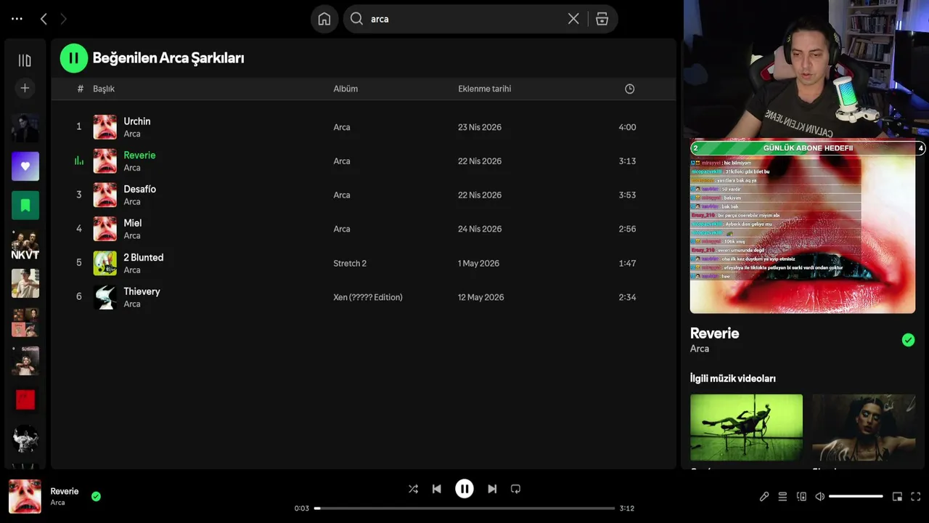Select the Urchin track title
Screen dimensions: 929x523
(137, 121)
